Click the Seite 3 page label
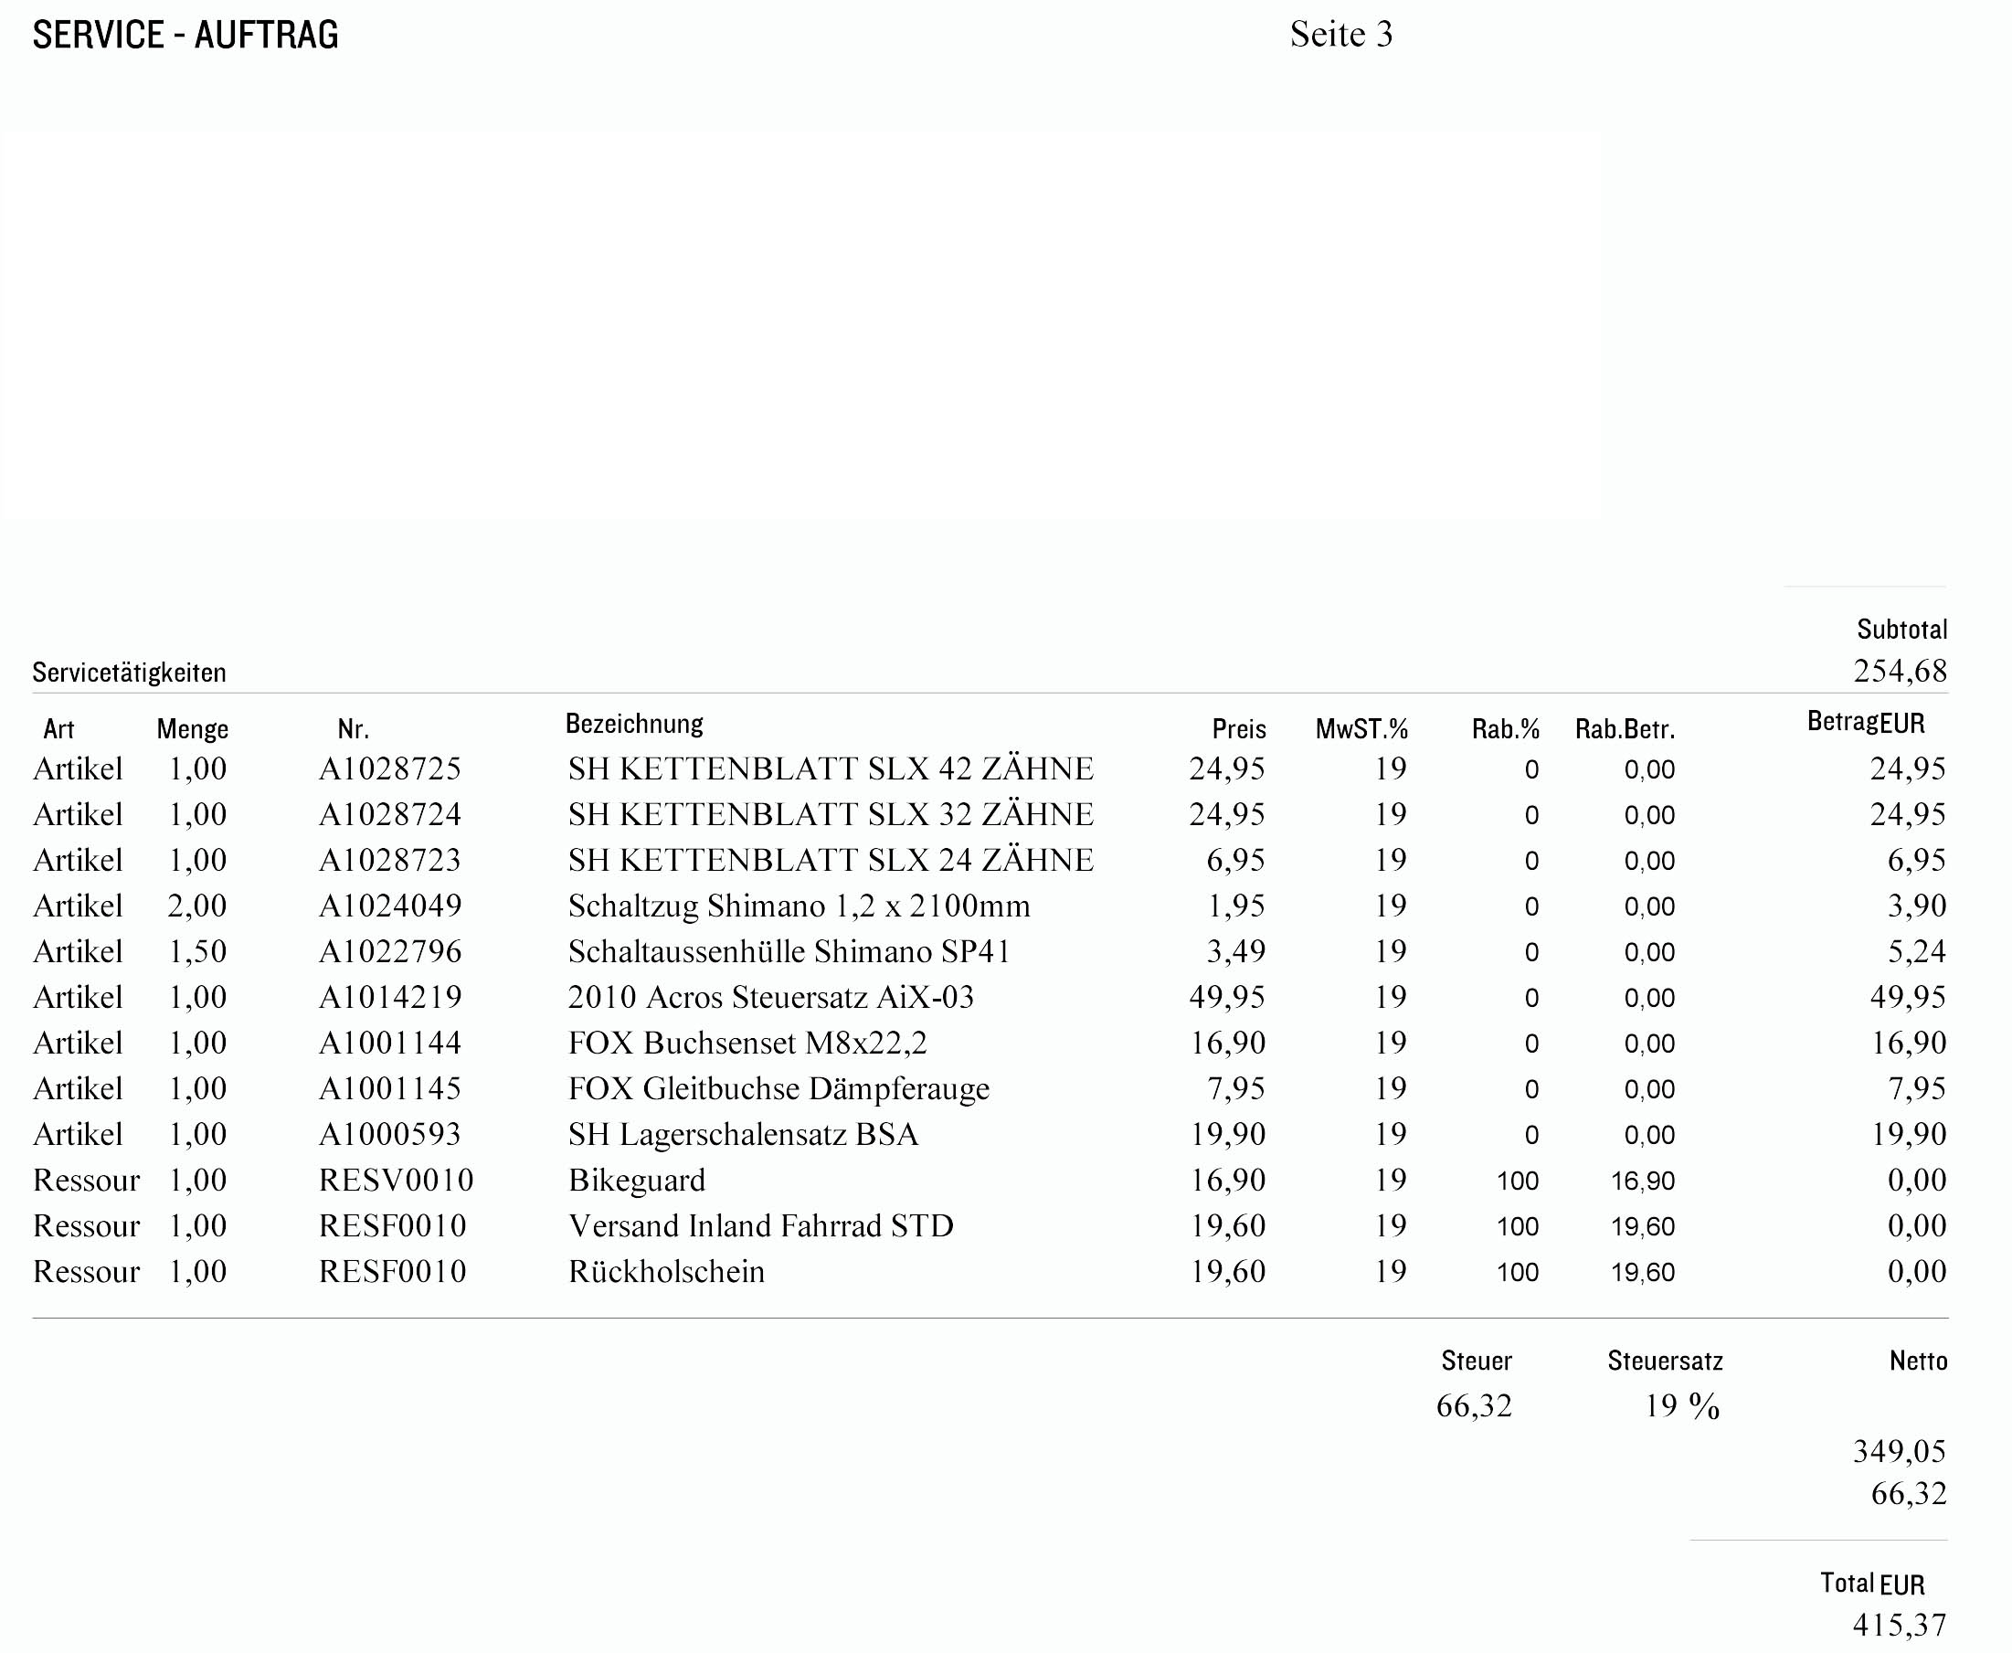Screen dimensions: 2012x1653 (1340, 36)
